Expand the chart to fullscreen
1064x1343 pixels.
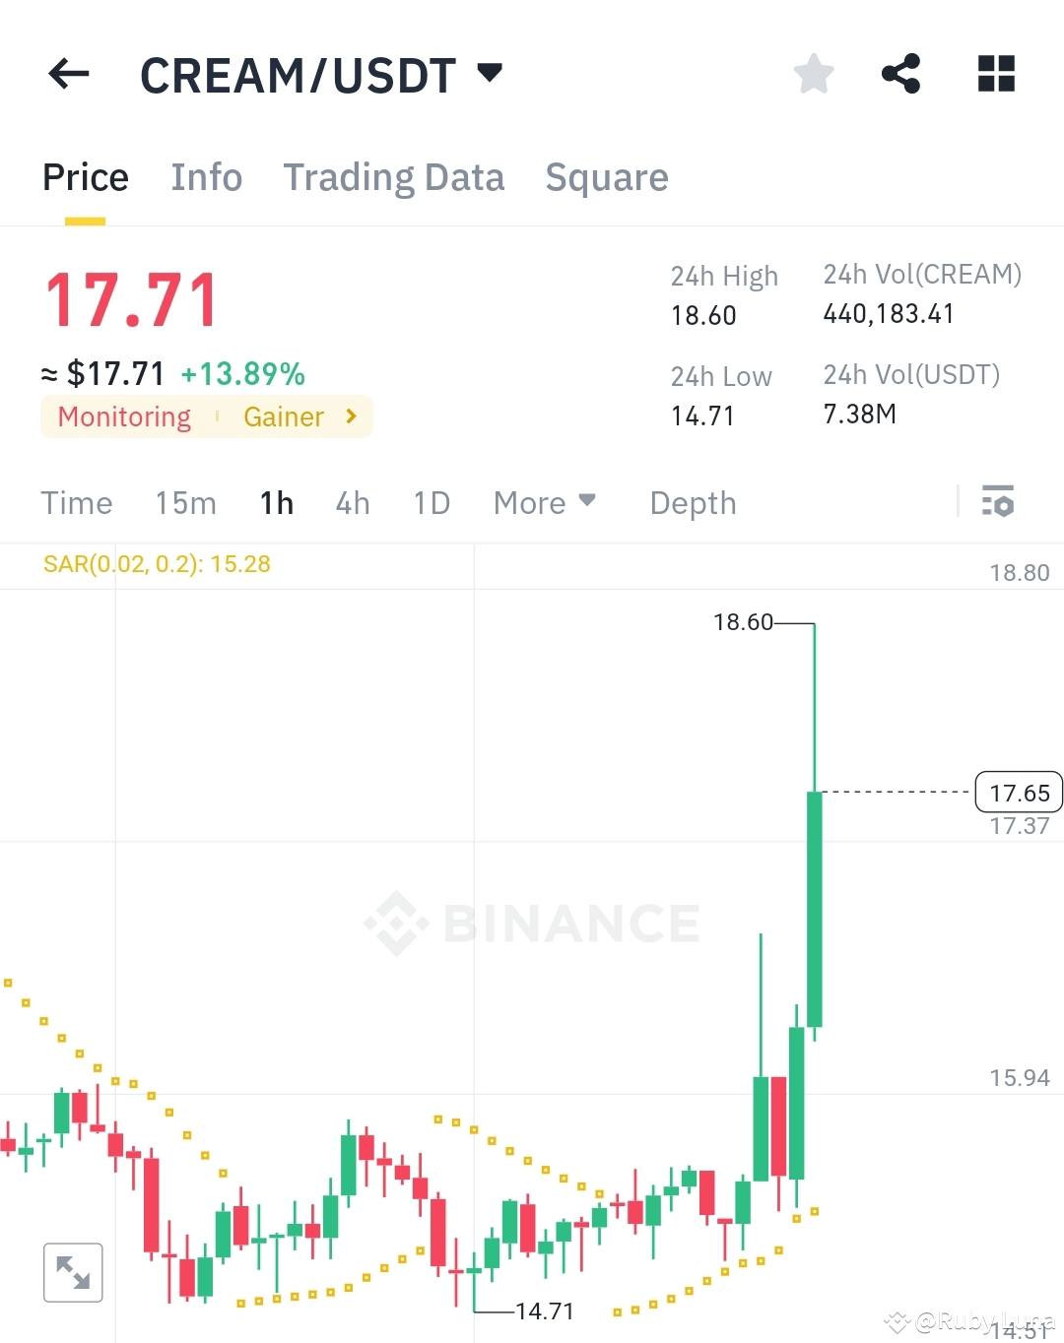tap(73, 1272)
